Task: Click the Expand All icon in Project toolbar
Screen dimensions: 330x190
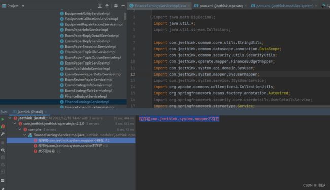Action: (x=100, y=6)
